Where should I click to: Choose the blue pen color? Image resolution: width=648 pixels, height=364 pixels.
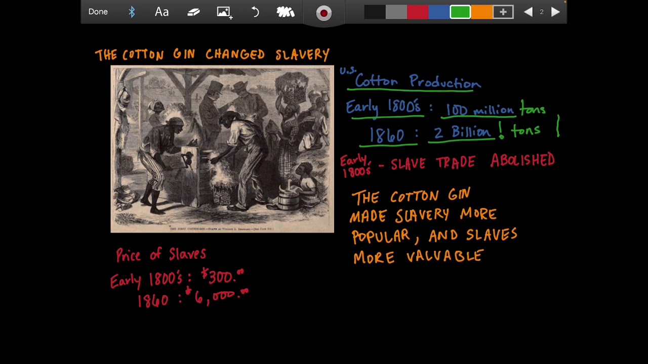pos(438,12)
